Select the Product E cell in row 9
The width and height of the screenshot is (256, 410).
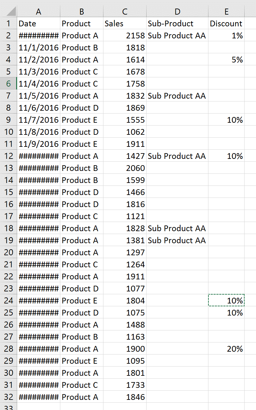(82, 120)
